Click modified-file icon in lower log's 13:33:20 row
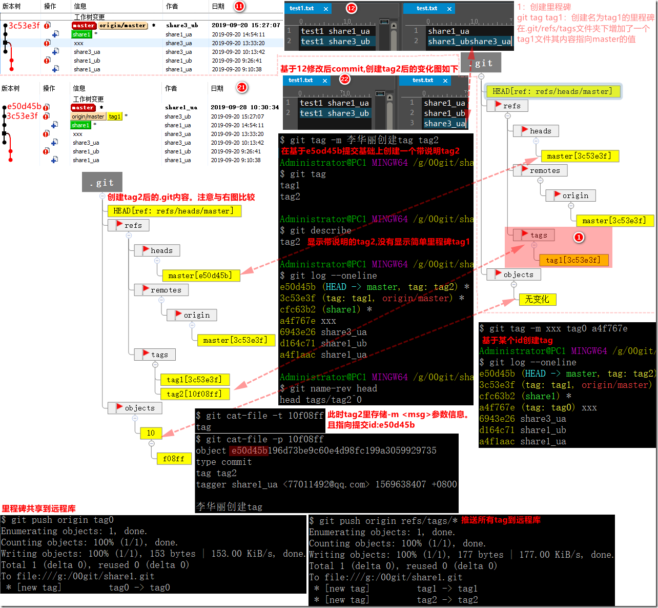This screenshot has height=608, width=658. (x=47, y=134)
